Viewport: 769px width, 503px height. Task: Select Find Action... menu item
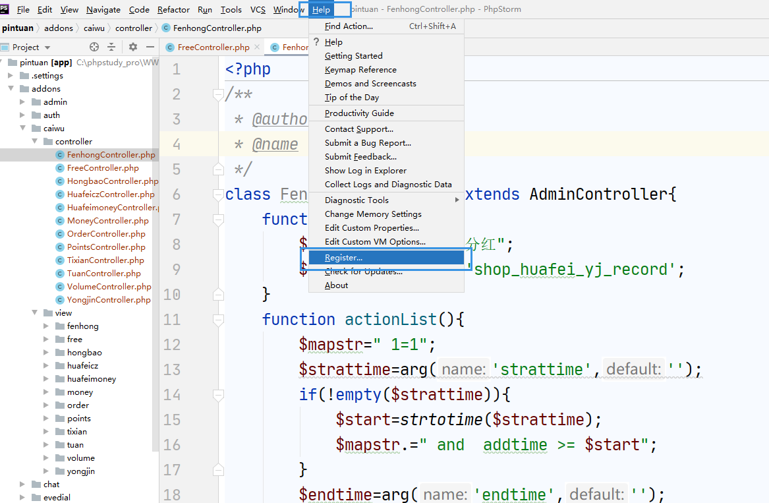386,26
